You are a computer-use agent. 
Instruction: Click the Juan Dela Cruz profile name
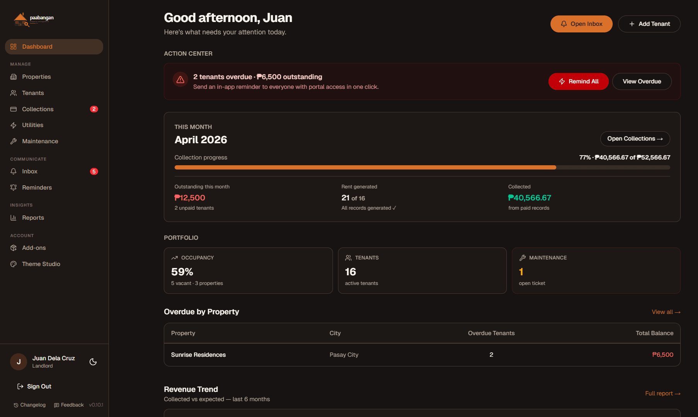pos(54,358)
